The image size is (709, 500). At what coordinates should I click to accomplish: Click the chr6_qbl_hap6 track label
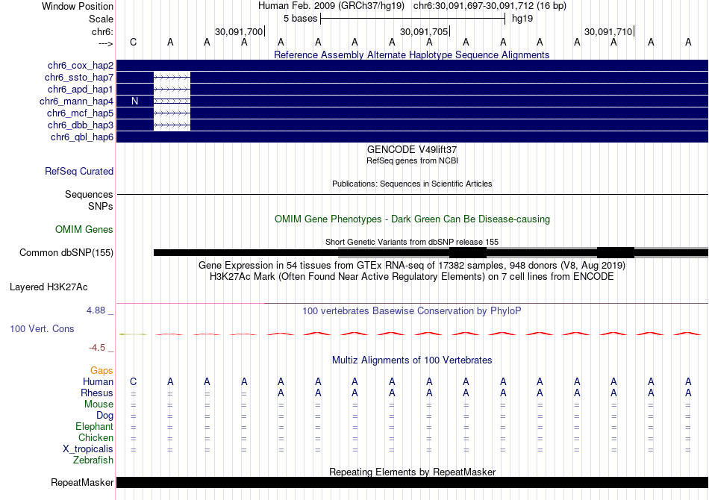coord(82,137)
